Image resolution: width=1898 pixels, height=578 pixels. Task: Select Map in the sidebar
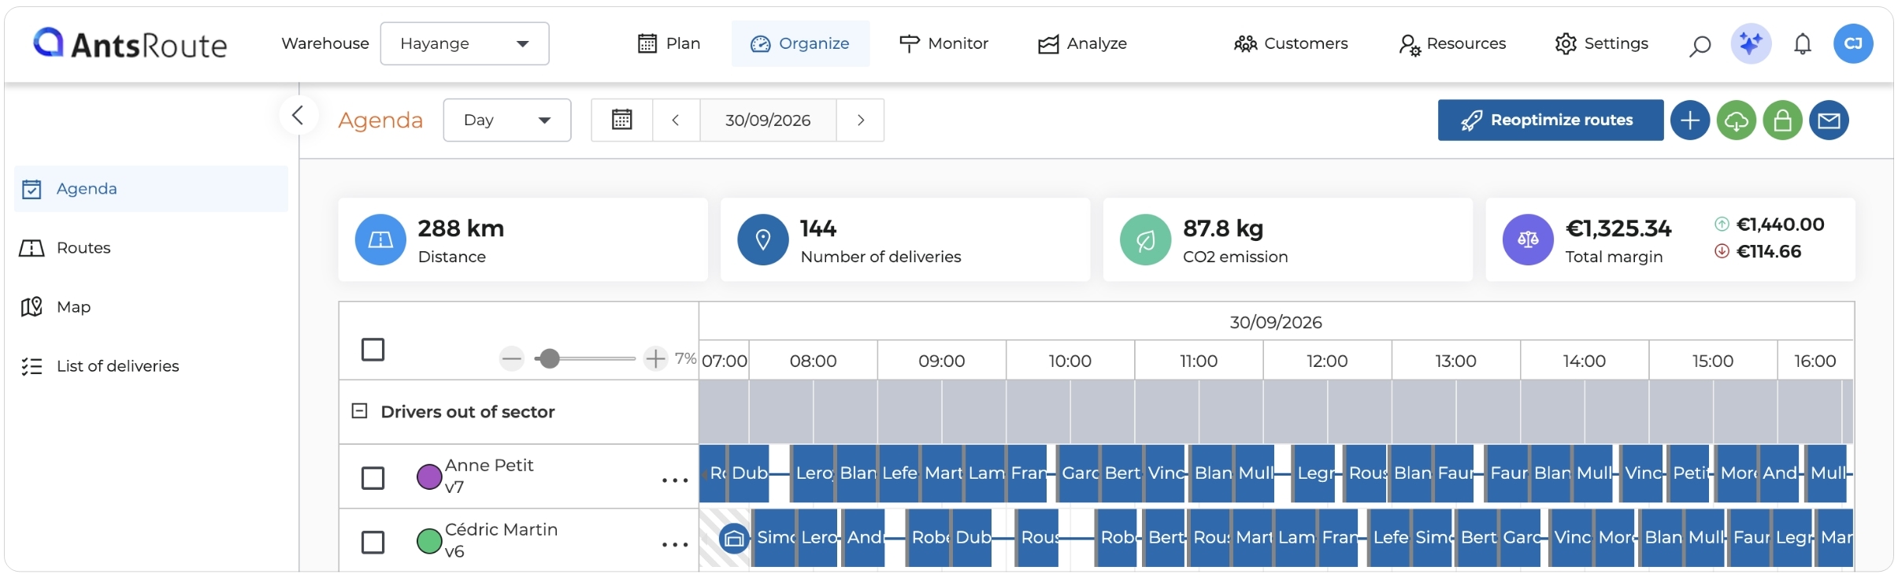151,307
